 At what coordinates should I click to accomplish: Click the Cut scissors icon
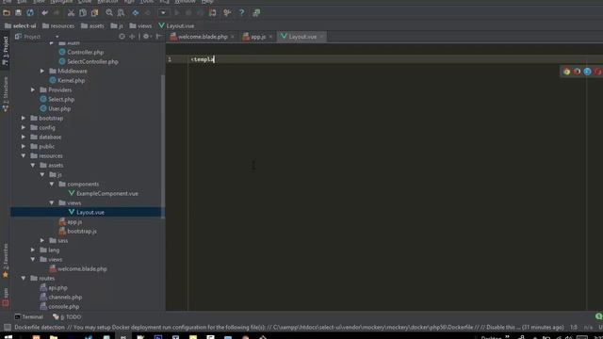pyautogui.click(x=71, y=12)
